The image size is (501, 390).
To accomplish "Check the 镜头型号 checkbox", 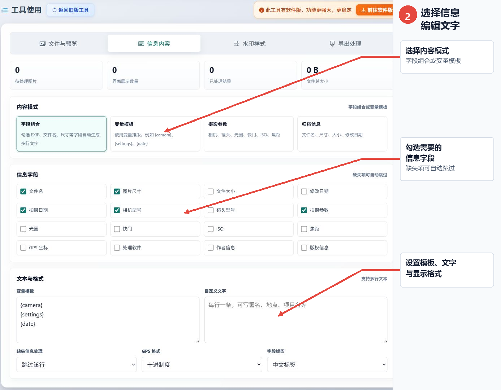I will (211, 210).
